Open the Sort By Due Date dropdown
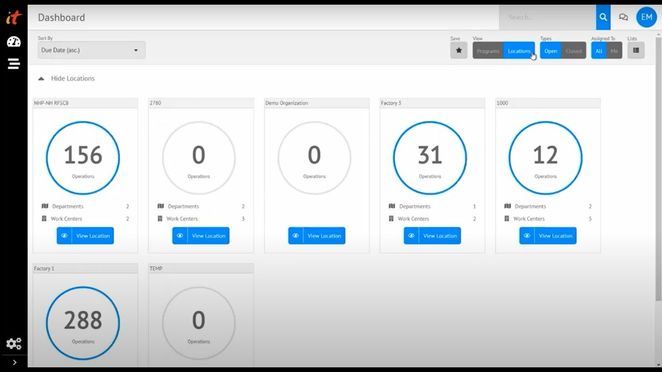 point(91,50)
